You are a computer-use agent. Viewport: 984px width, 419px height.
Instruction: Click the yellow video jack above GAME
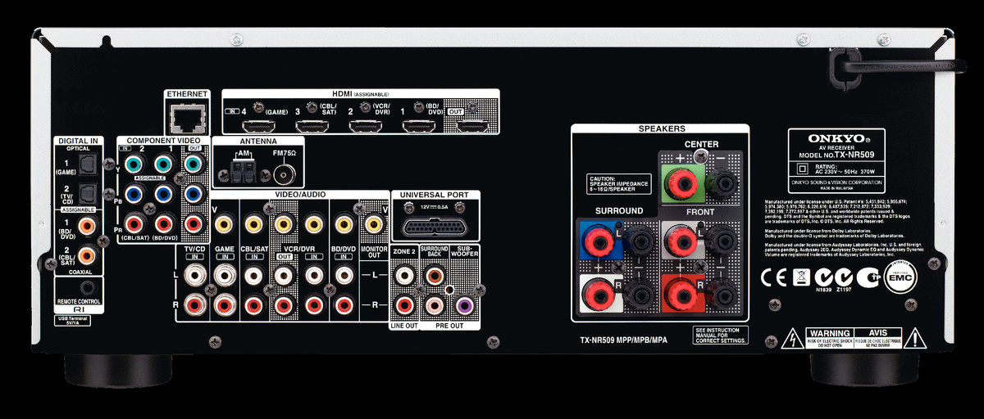pos(225,223)
